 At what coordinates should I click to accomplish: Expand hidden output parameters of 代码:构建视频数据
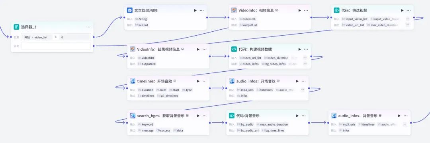305,64
